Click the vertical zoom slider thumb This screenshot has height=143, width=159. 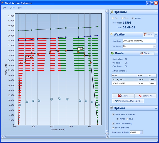(107, 131)
